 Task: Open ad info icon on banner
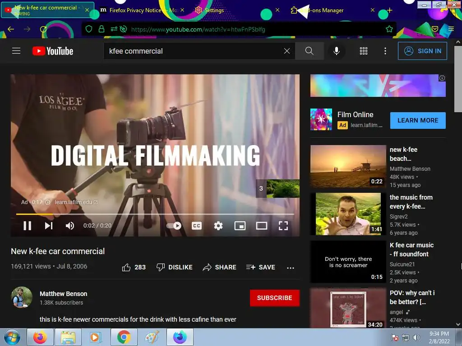click(x=442, y=78)
